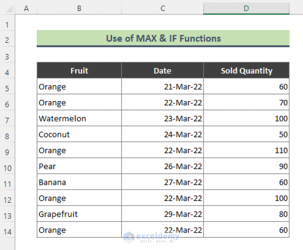303x250 pixels.
Task: Select the date cell in row 12
Action: coord(163,198)
